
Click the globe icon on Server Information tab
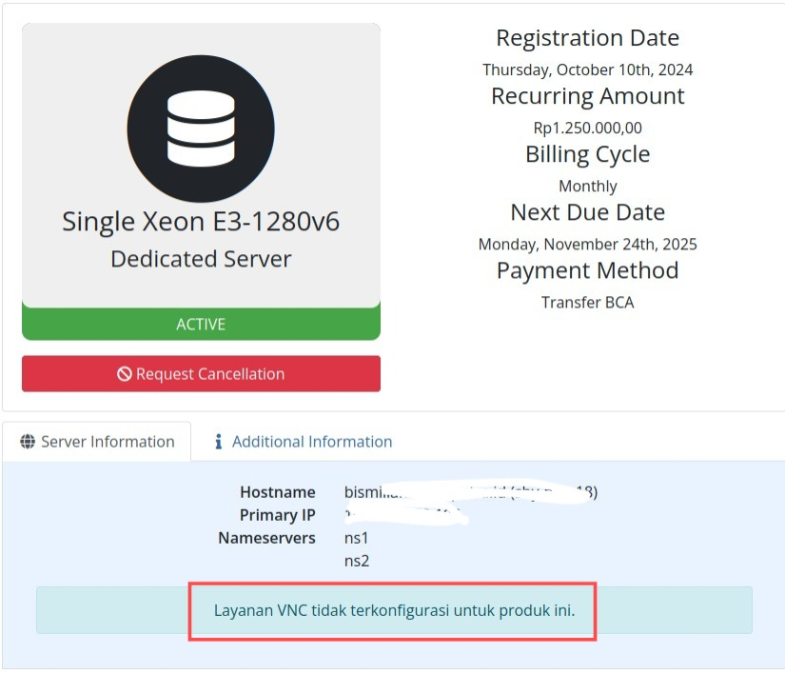[x=28, y=442]
